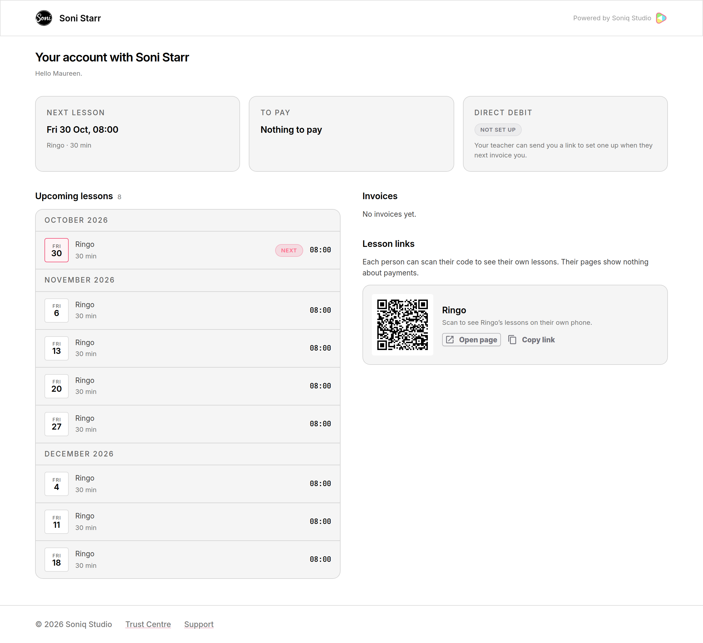The height and width of the screenshot is (643, 703).
Task: Click the clipboard copy icon beside Copy link
Action: (x=512, y=340)
